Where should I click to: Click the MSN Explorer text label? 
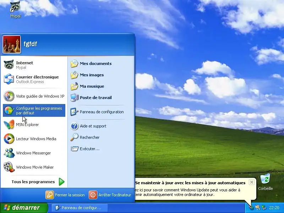(27, 125)
